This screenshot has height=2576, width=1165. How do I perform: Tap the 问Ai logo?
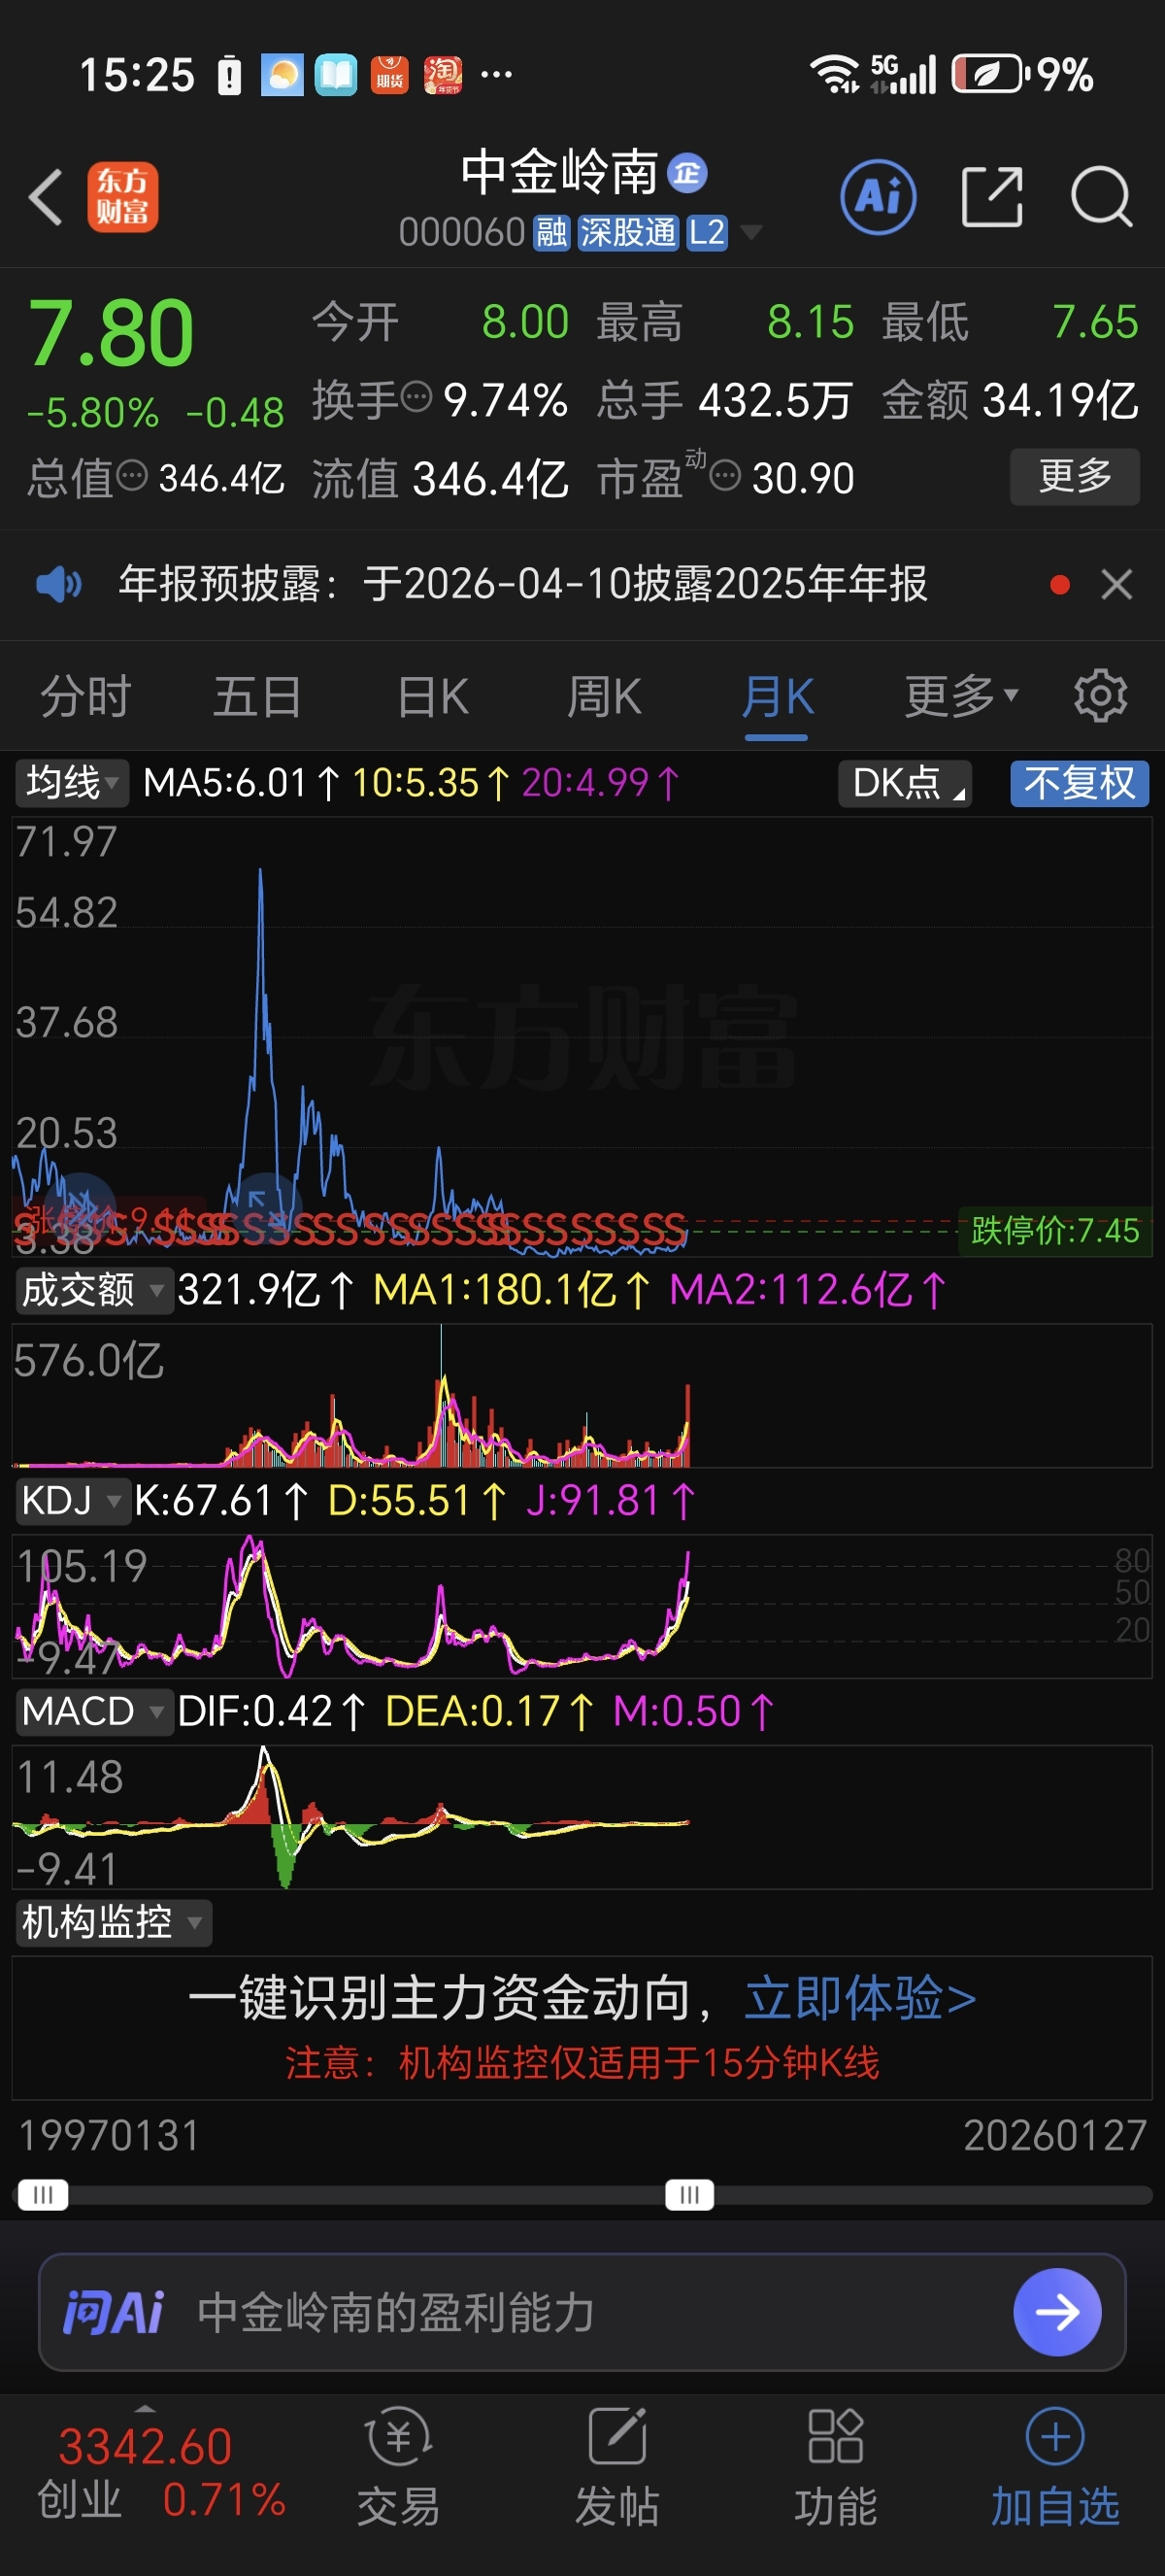(112, 2312)
